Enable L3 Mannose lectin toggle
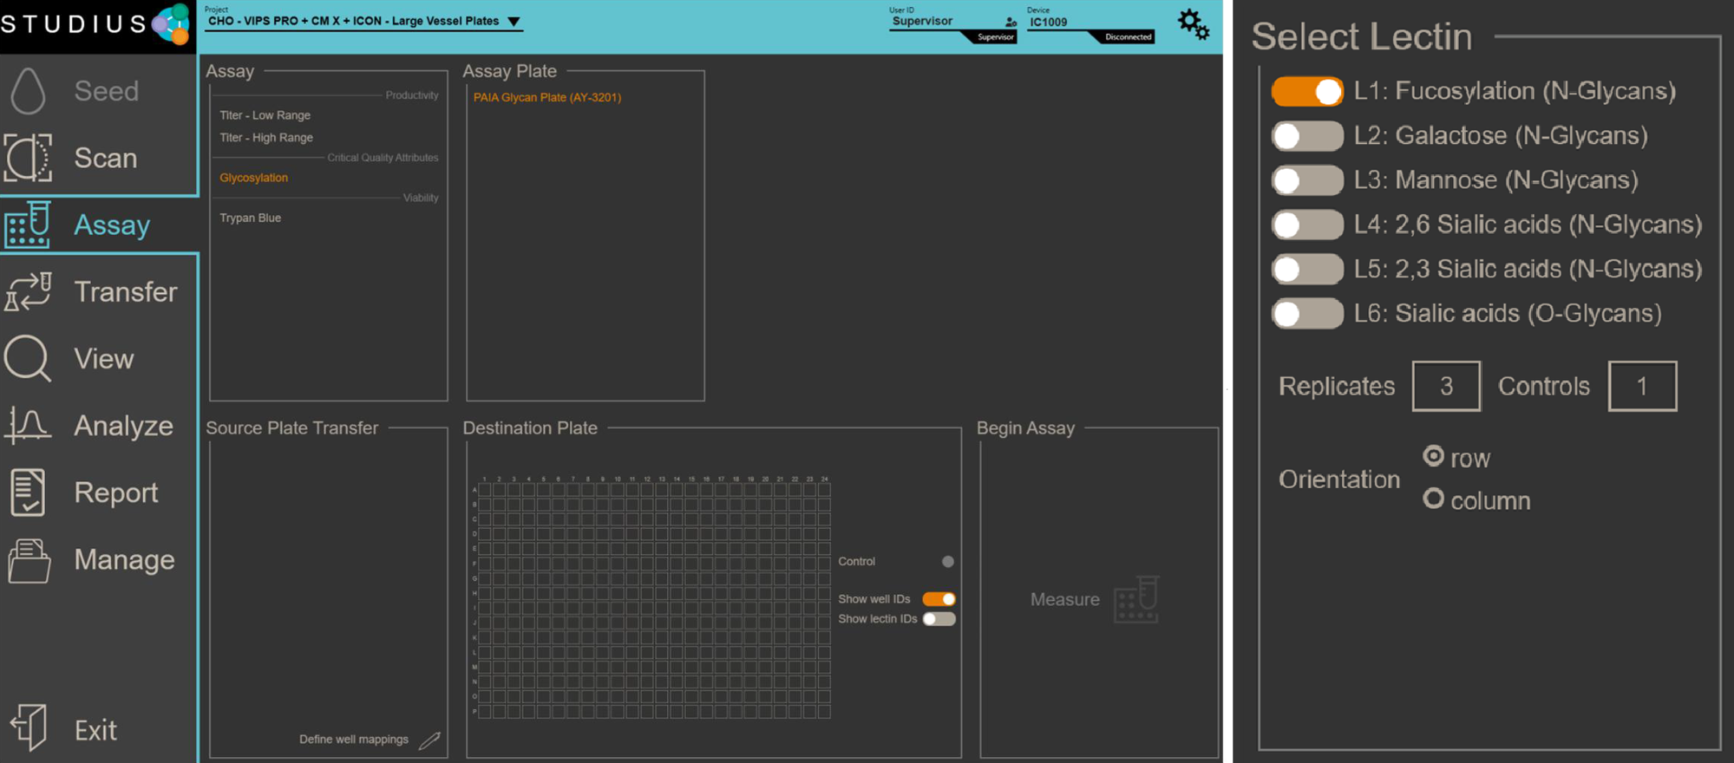 point(1307,180)
